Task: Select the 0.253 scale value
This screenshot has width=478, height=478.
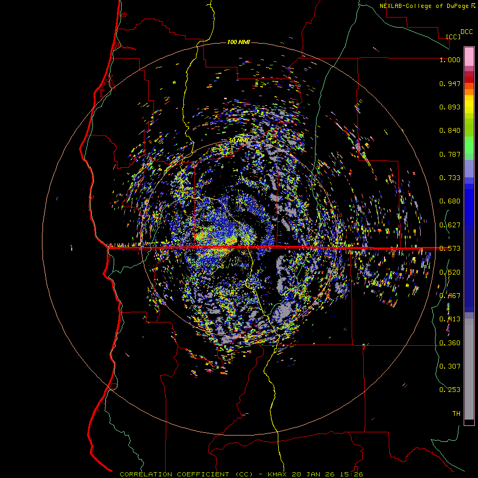Action: pyautogui.click(x=450, y=390)
